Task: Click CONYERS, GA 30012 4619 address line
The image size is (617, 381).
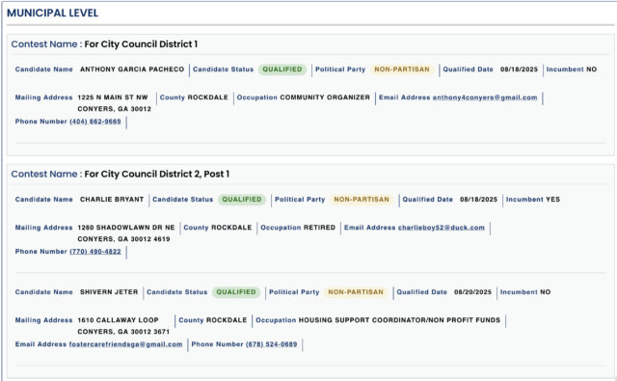Action: [123, 239]
